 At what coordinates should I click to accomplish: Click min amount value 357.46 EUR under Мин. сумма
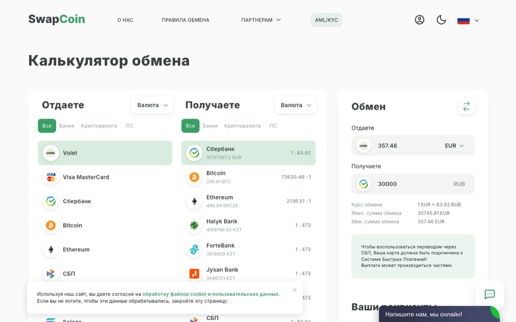(x=431, y=222)
